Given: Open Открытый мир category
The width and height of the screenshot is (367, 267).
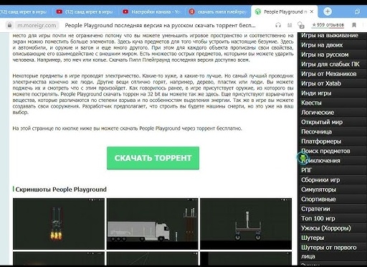Looking at the screenshot, I should pyautogui.click(x=333, y=122).
